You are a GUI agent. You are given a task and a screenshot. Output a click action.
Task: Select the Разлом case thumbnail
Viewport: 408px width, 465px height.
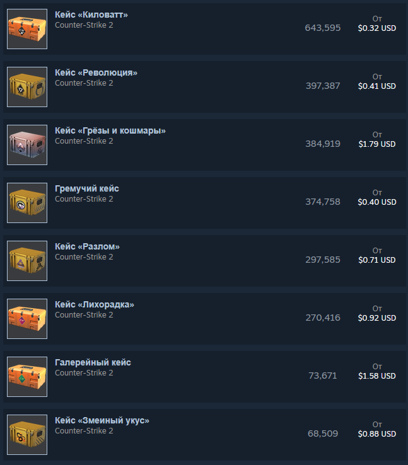(27, 261)
